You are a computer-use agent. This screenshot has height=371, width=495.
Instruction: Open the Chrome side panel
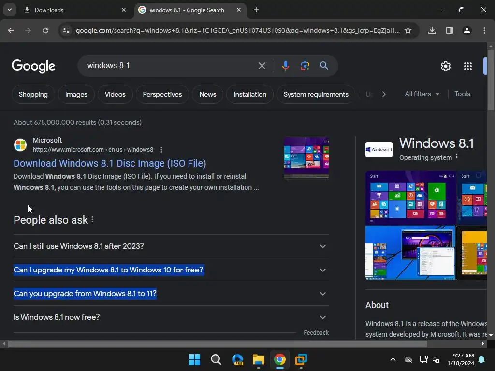tap(449, 30)
